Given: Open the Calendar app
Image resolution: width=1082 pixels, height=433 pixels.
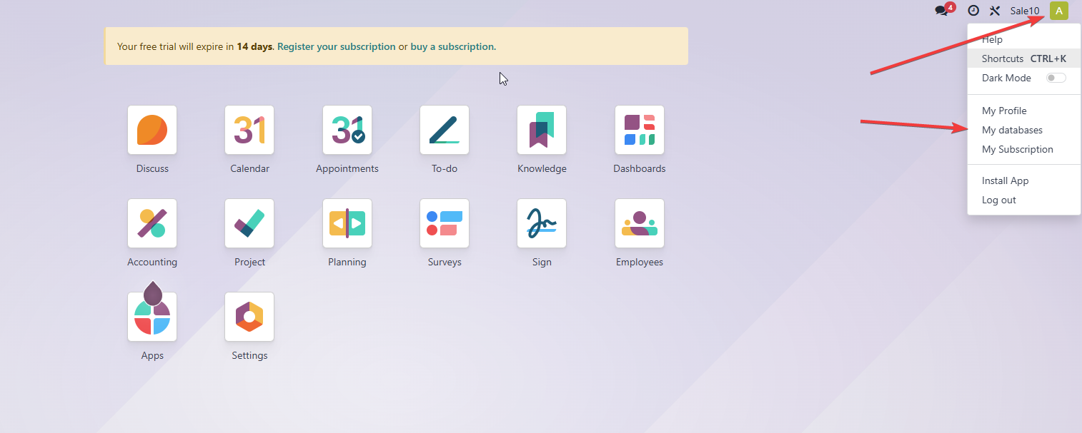Looking at the screenshot, I should tap(249, 130).
